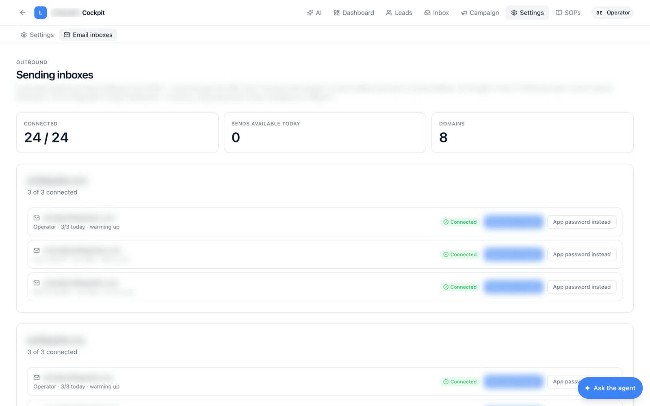
Task: Click the Sends Available Today card
Action: 325,133
